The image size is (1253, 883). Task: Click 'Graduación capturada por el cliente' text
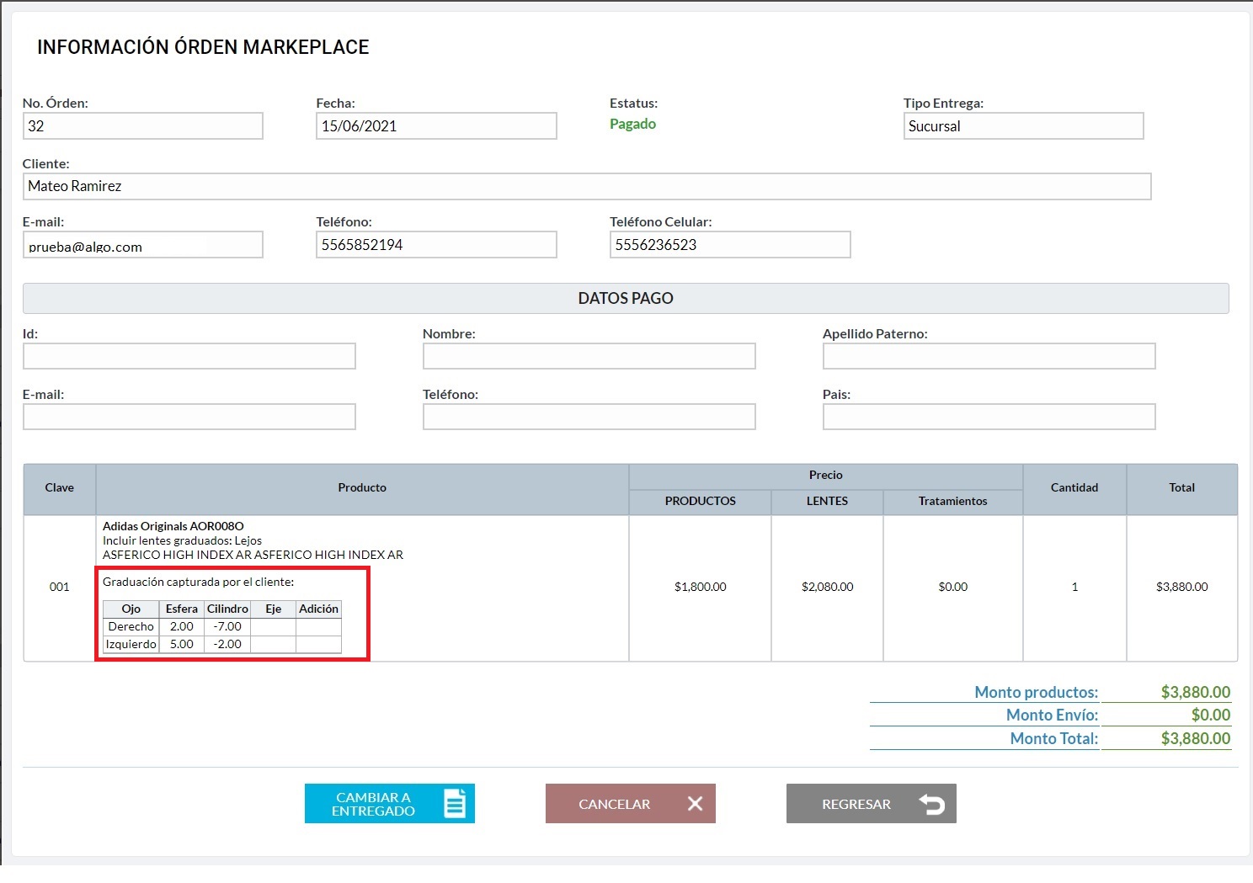click(198, 582)
